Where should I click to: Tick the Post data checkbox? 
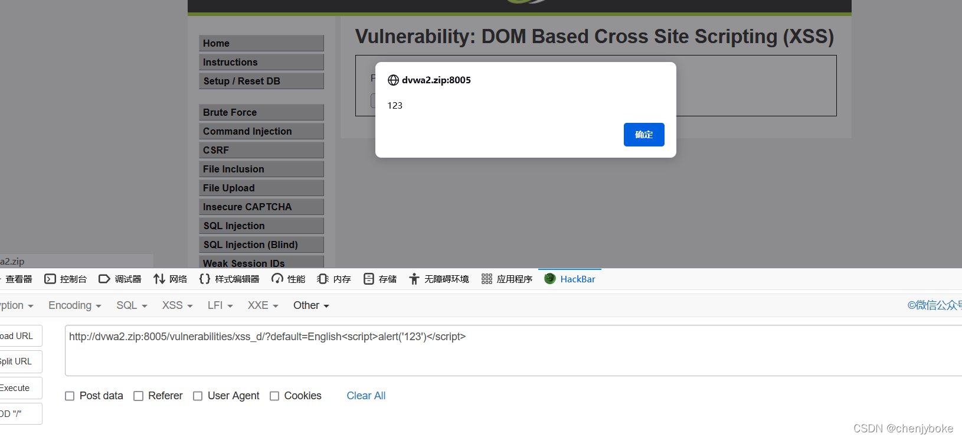pyautogui.click(x=70, y=396)
